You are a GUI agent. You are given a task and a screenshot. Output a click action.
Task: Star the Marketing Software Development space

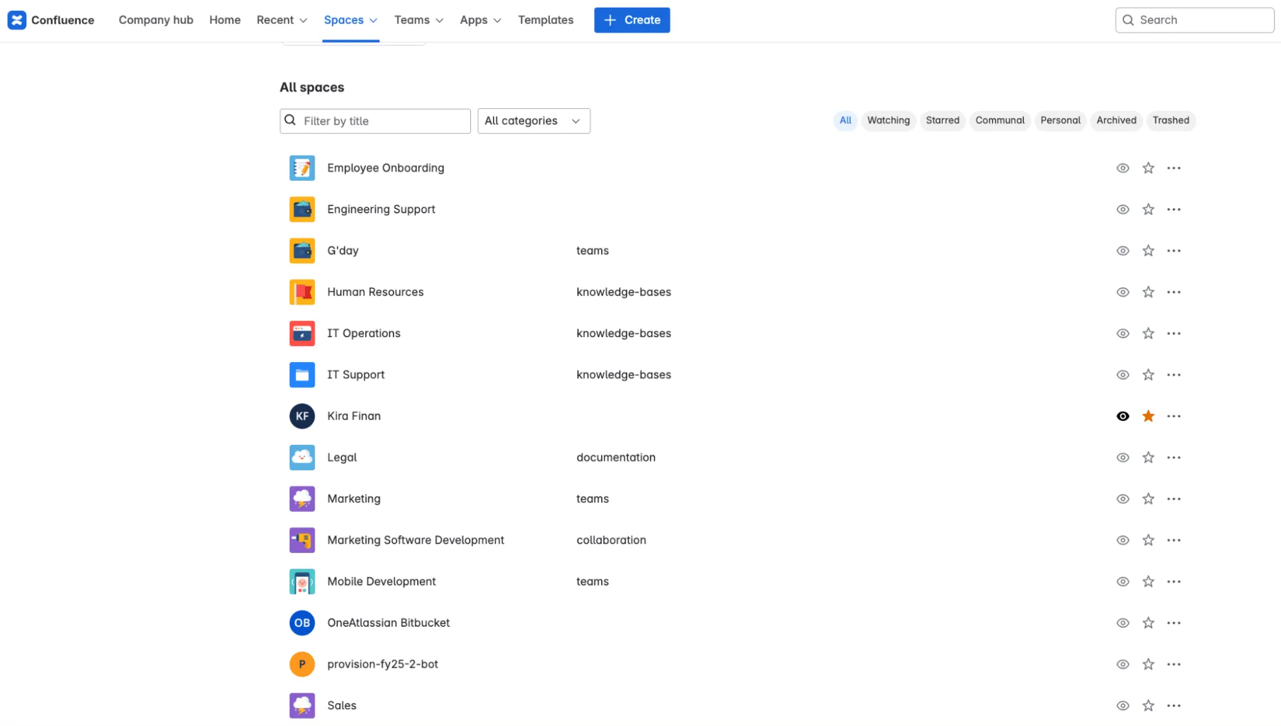pyautogui.click(x=1148, y=540)
